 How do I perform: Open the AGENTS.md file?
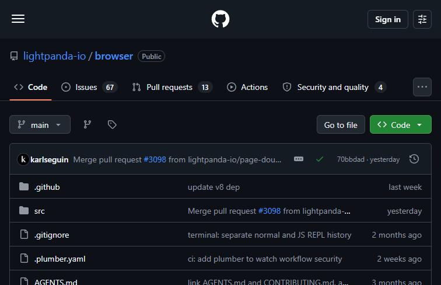55,282
